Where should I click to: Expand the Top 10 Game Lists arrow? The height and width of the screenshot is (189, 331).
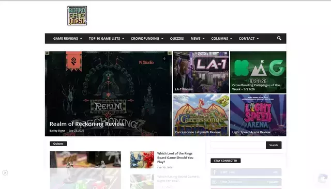coord(123,39)
